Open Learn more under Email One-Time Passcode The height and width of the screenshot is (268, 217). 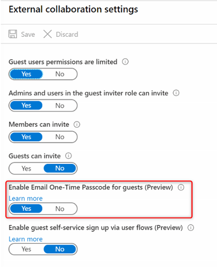(25, 198)
